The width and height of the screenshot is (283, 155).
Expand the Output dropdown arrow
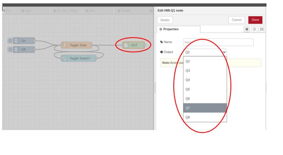(x=224, y=52)
